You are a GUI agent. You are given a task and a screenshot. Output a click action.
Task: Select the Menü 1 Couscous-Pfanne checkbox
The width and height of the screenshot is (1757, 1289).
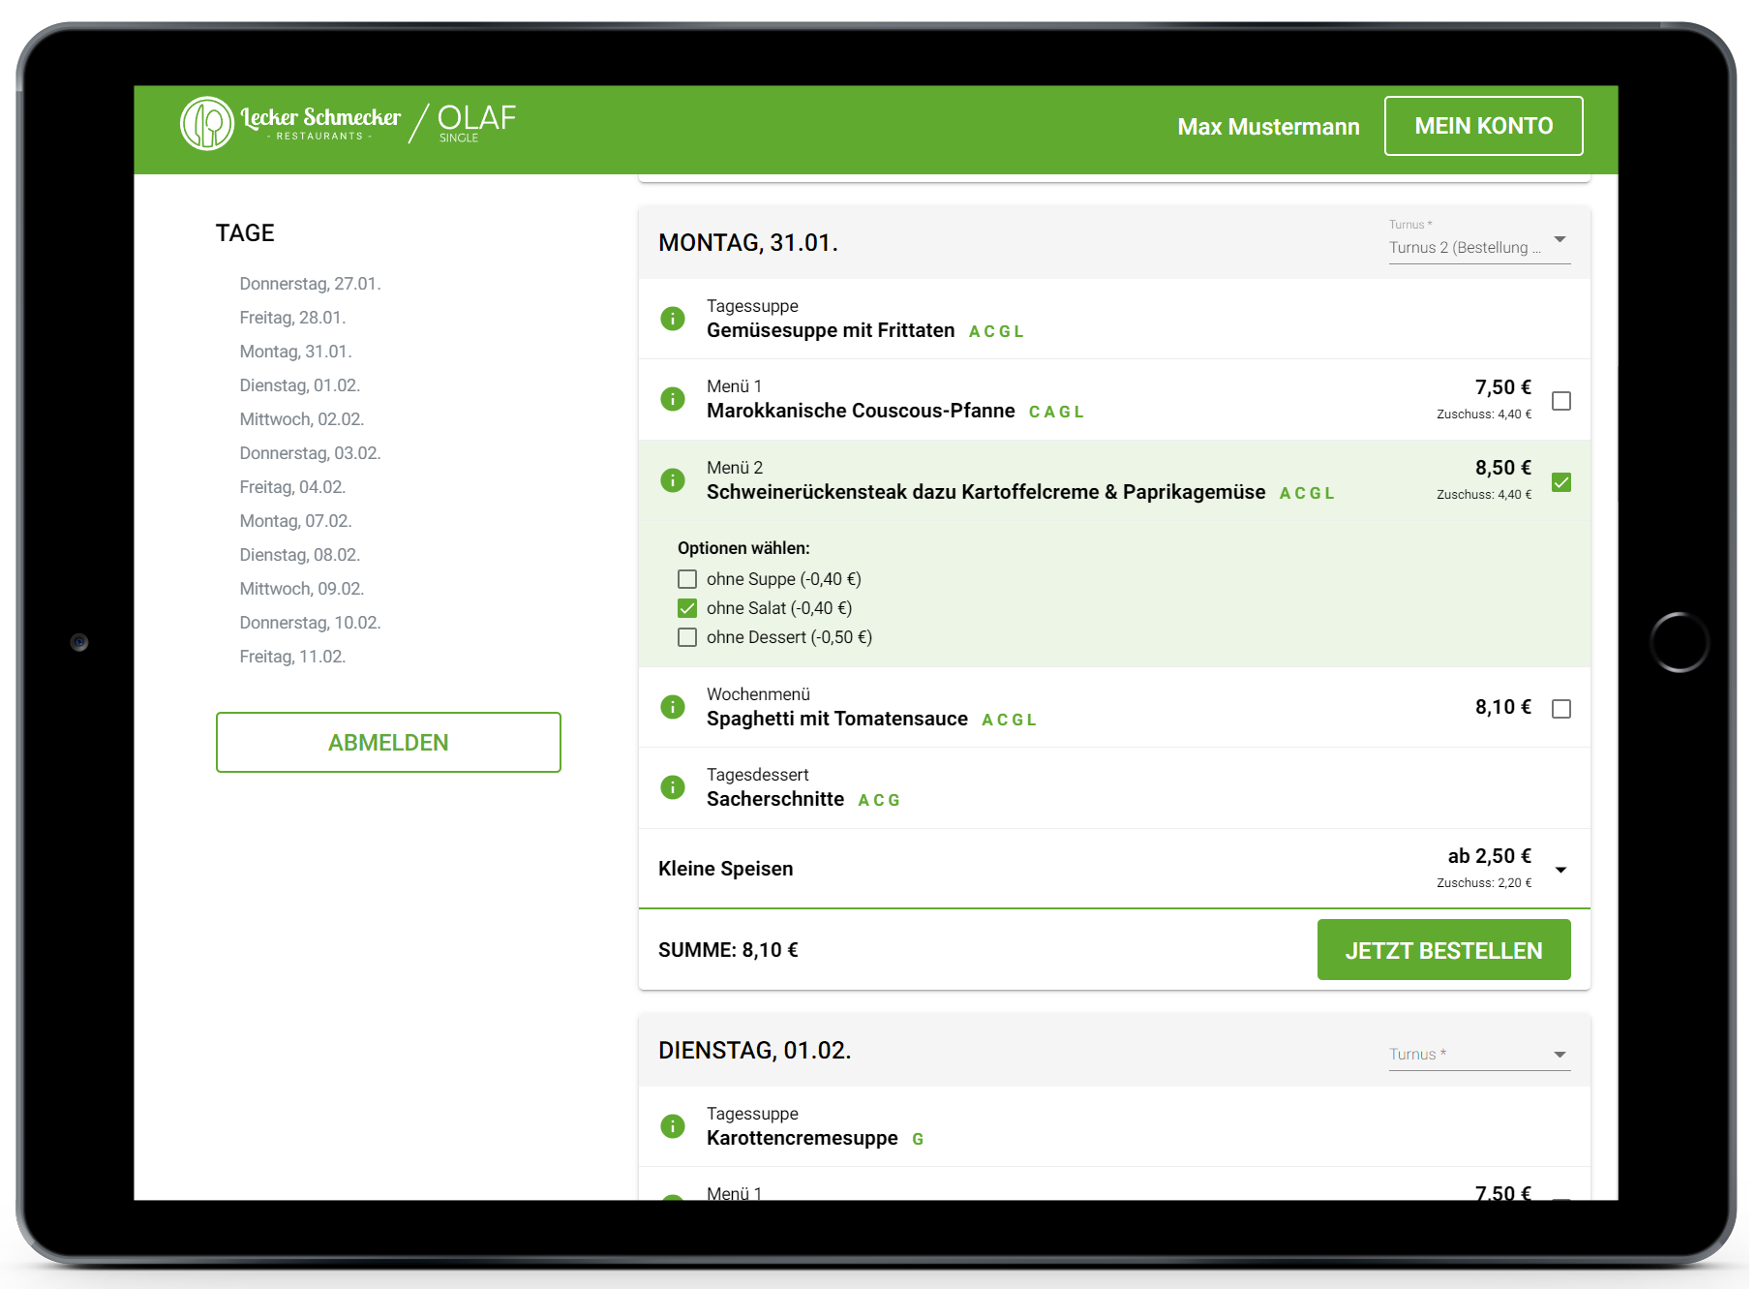(x=1560, y=401)
